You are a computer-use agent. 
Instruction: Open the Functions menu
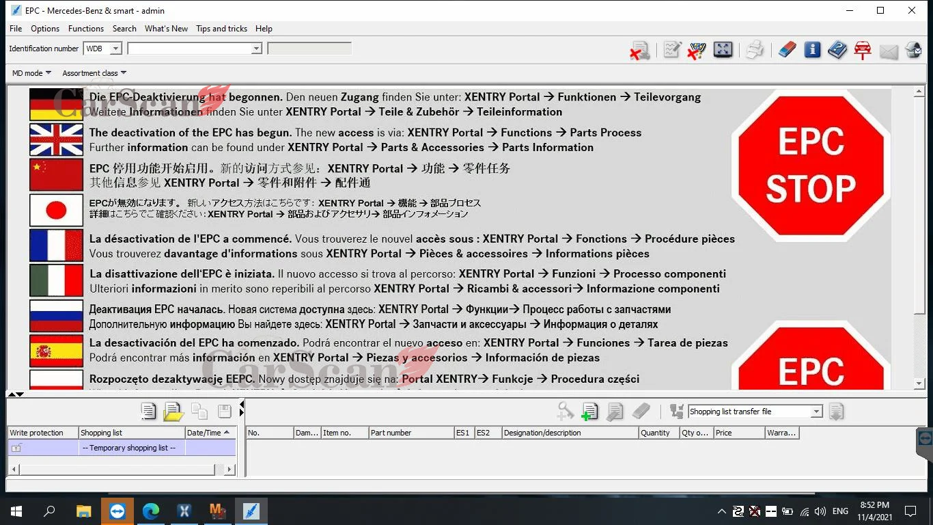pyautogui.click(x=86, y=29)
